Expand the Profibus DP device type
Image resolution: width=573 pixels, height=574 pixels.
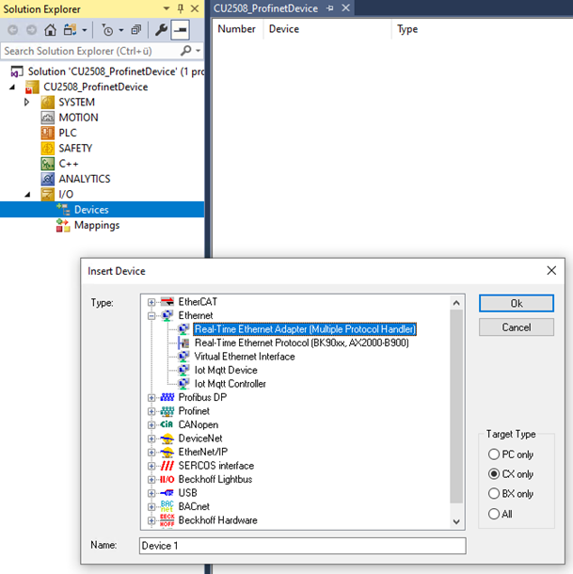tap(151, 397)
